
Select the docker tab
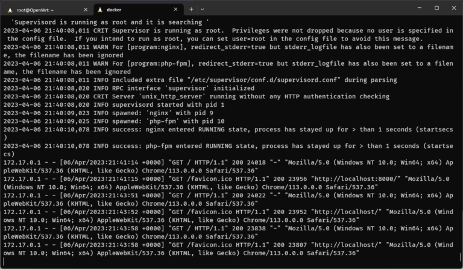tap(139, 10)
